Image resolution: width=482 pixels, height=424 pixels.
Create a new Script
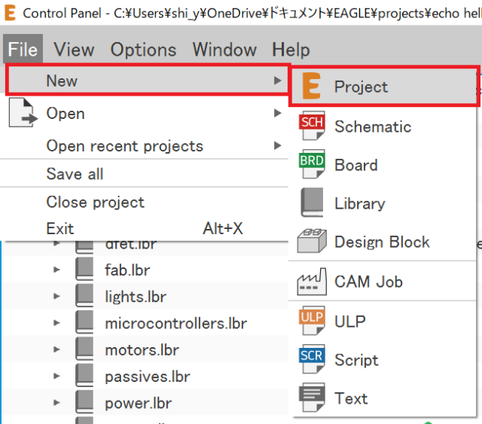tap(384, 359)
